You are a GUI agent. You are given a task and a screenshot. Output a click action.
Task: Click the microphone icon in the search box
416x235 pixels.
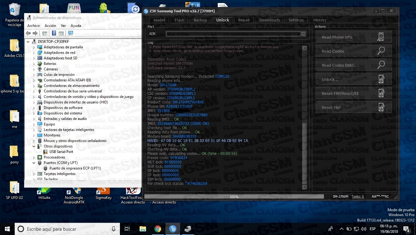tap(114, 229)
